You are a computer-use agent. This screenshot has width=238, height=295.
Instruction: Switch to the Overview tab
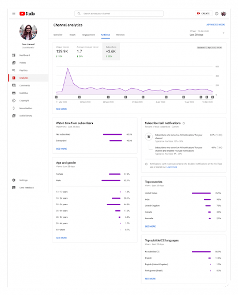click(x=58, y=35)
